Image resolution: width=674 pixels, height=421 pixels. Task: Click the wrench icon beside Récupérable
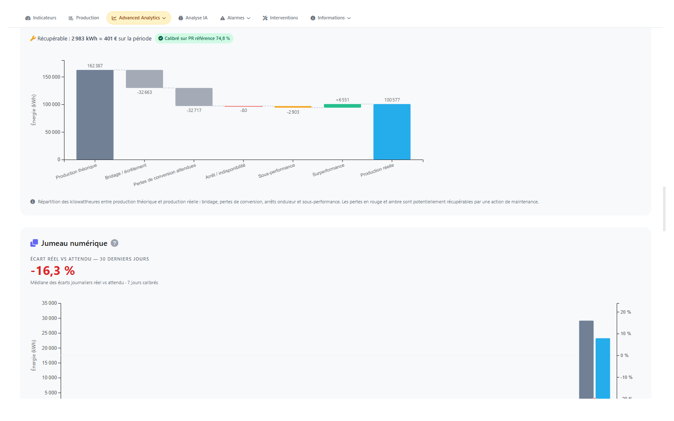33,38
